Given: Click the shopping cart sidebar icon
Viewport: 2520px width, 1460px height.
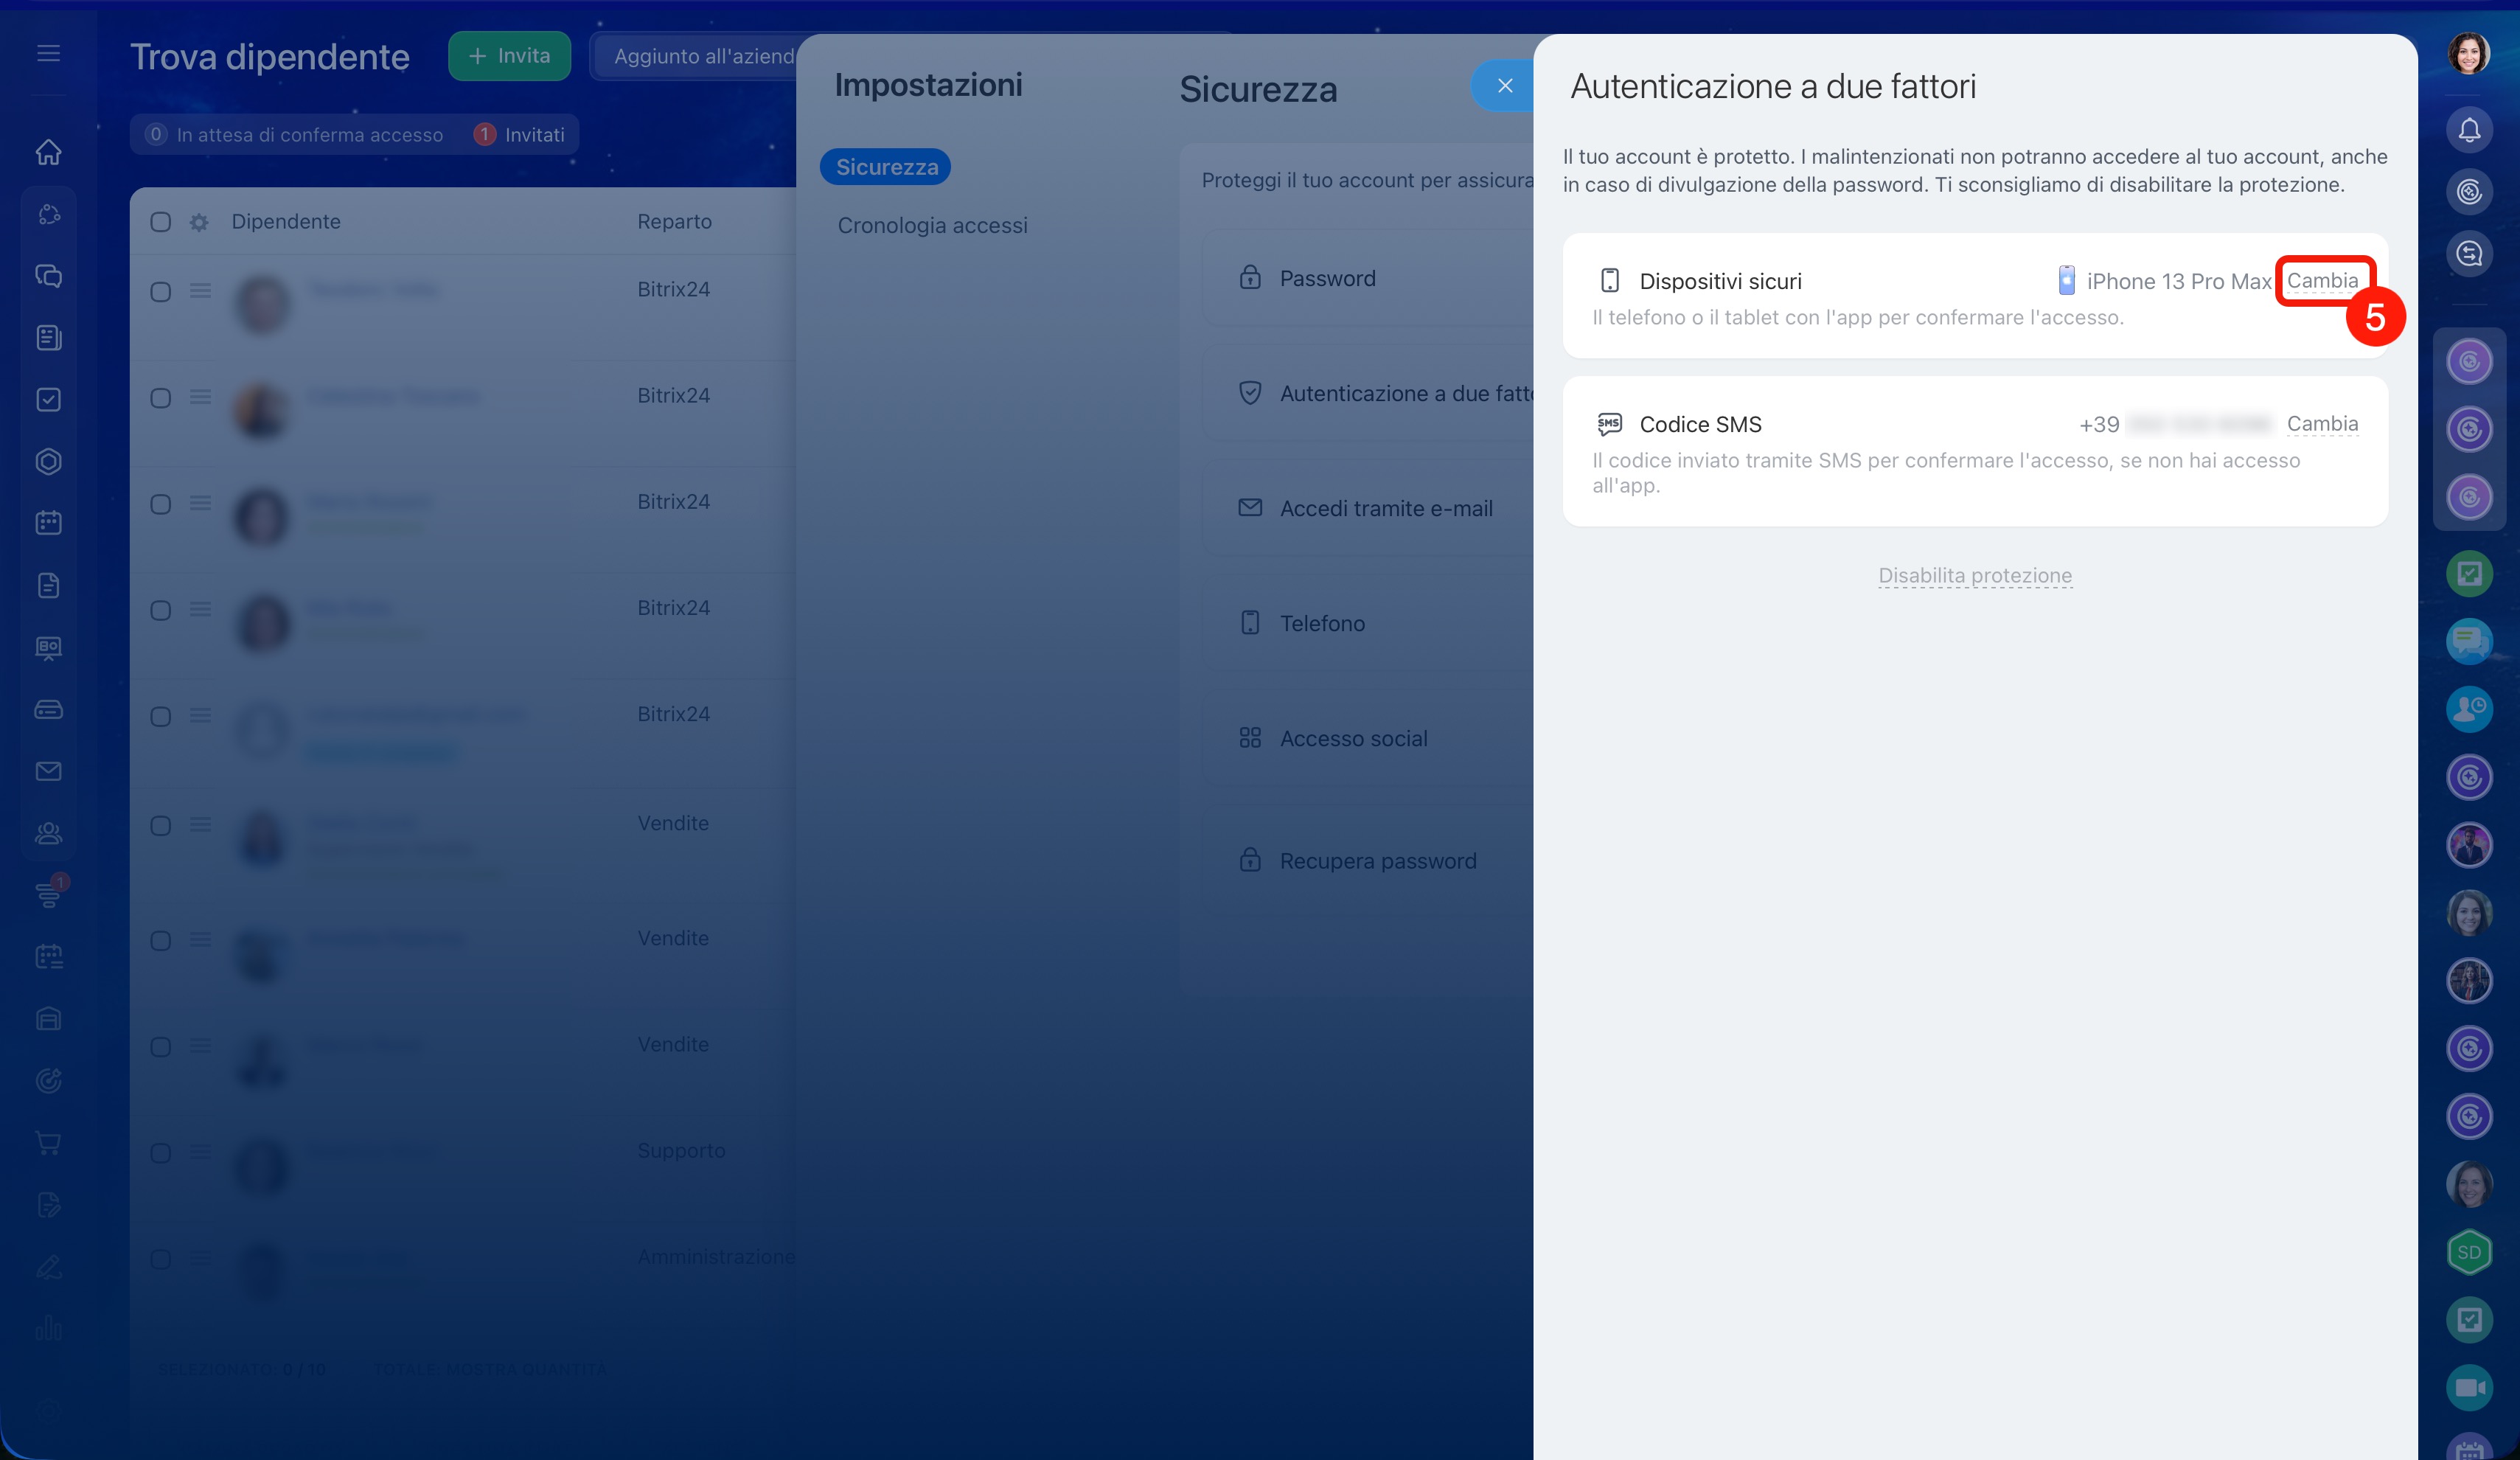Looking at the screenshot, I should click(x=48, y=1142).
